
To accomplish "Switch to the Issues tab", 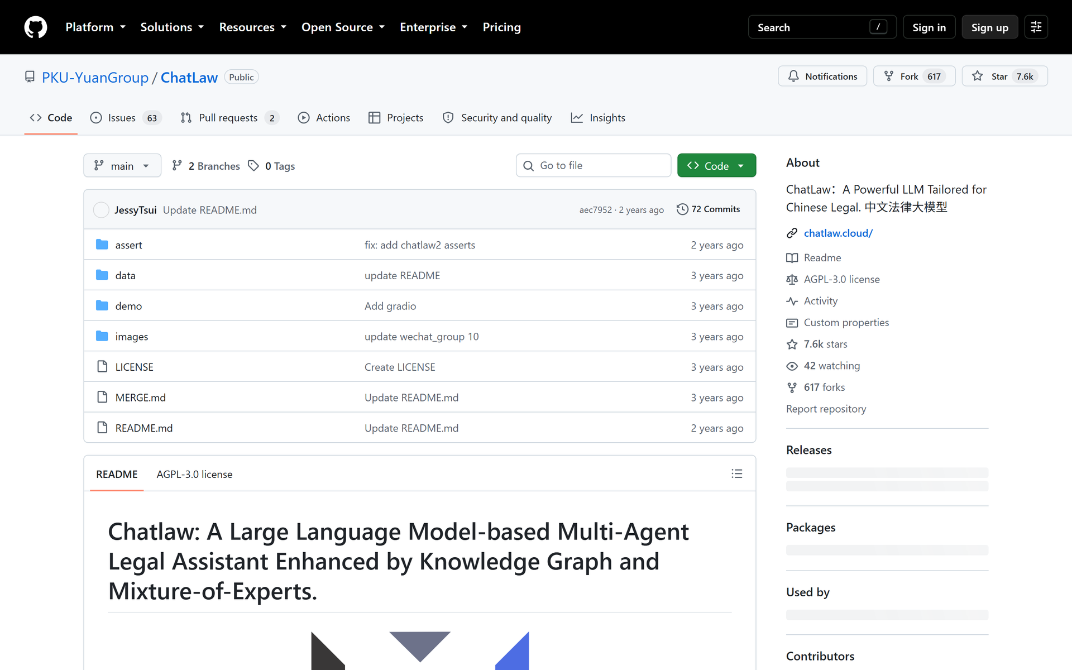I will 126,118.
